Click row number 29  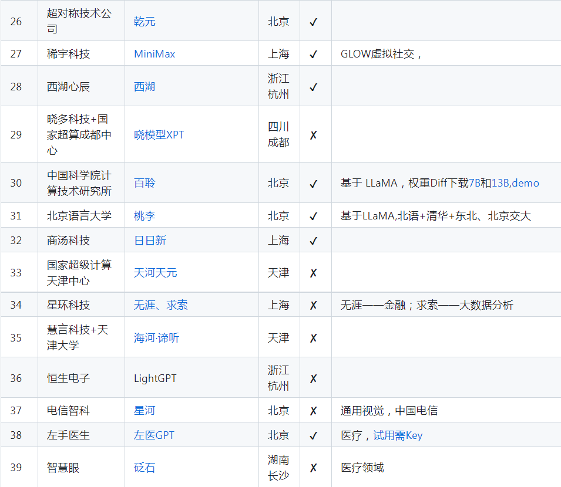point(16,135)
